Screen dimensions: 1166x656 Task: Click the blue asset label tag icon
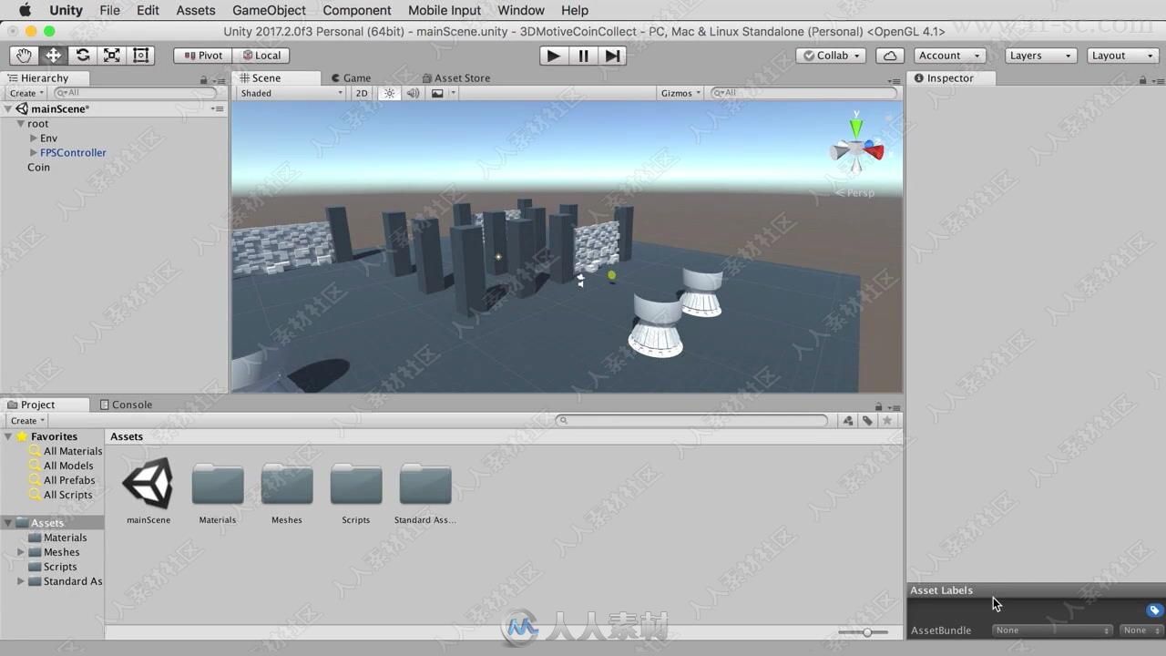click(x=1154, y=610)
